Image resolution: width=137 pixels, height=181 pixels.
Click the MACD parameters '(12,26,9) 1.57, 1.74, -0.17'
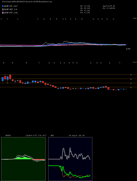click(36, 135)
